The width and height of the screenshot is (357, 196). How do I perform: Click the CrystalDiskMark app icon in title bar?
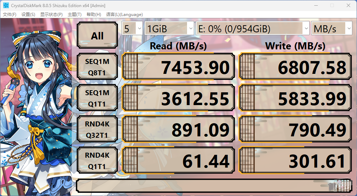tap(6, 5)
